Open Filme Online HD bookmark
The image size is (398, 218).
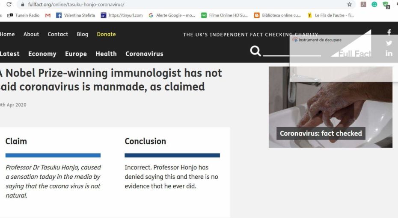click(x=224, y=15)
